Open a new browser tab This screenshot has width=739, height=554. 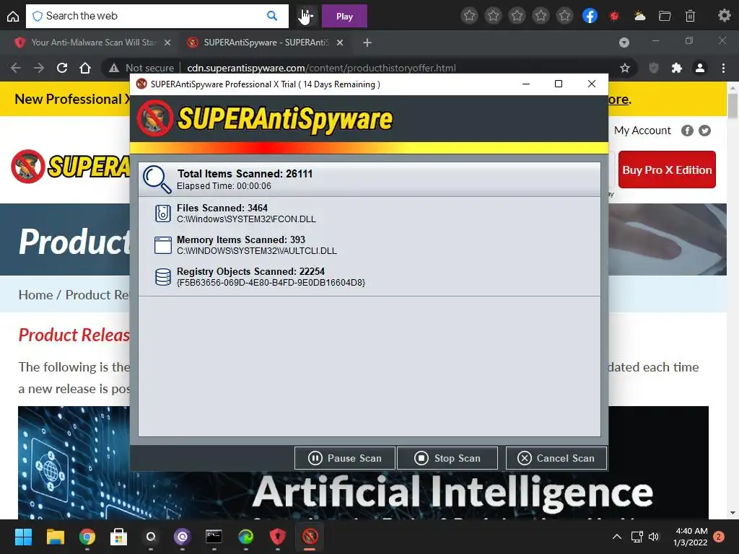point(367,43)
